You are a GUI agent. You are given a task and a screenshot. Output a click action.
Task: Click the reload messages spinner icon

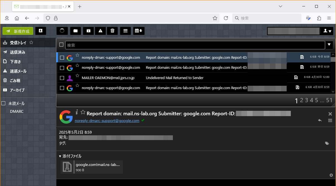coord(62,31)
